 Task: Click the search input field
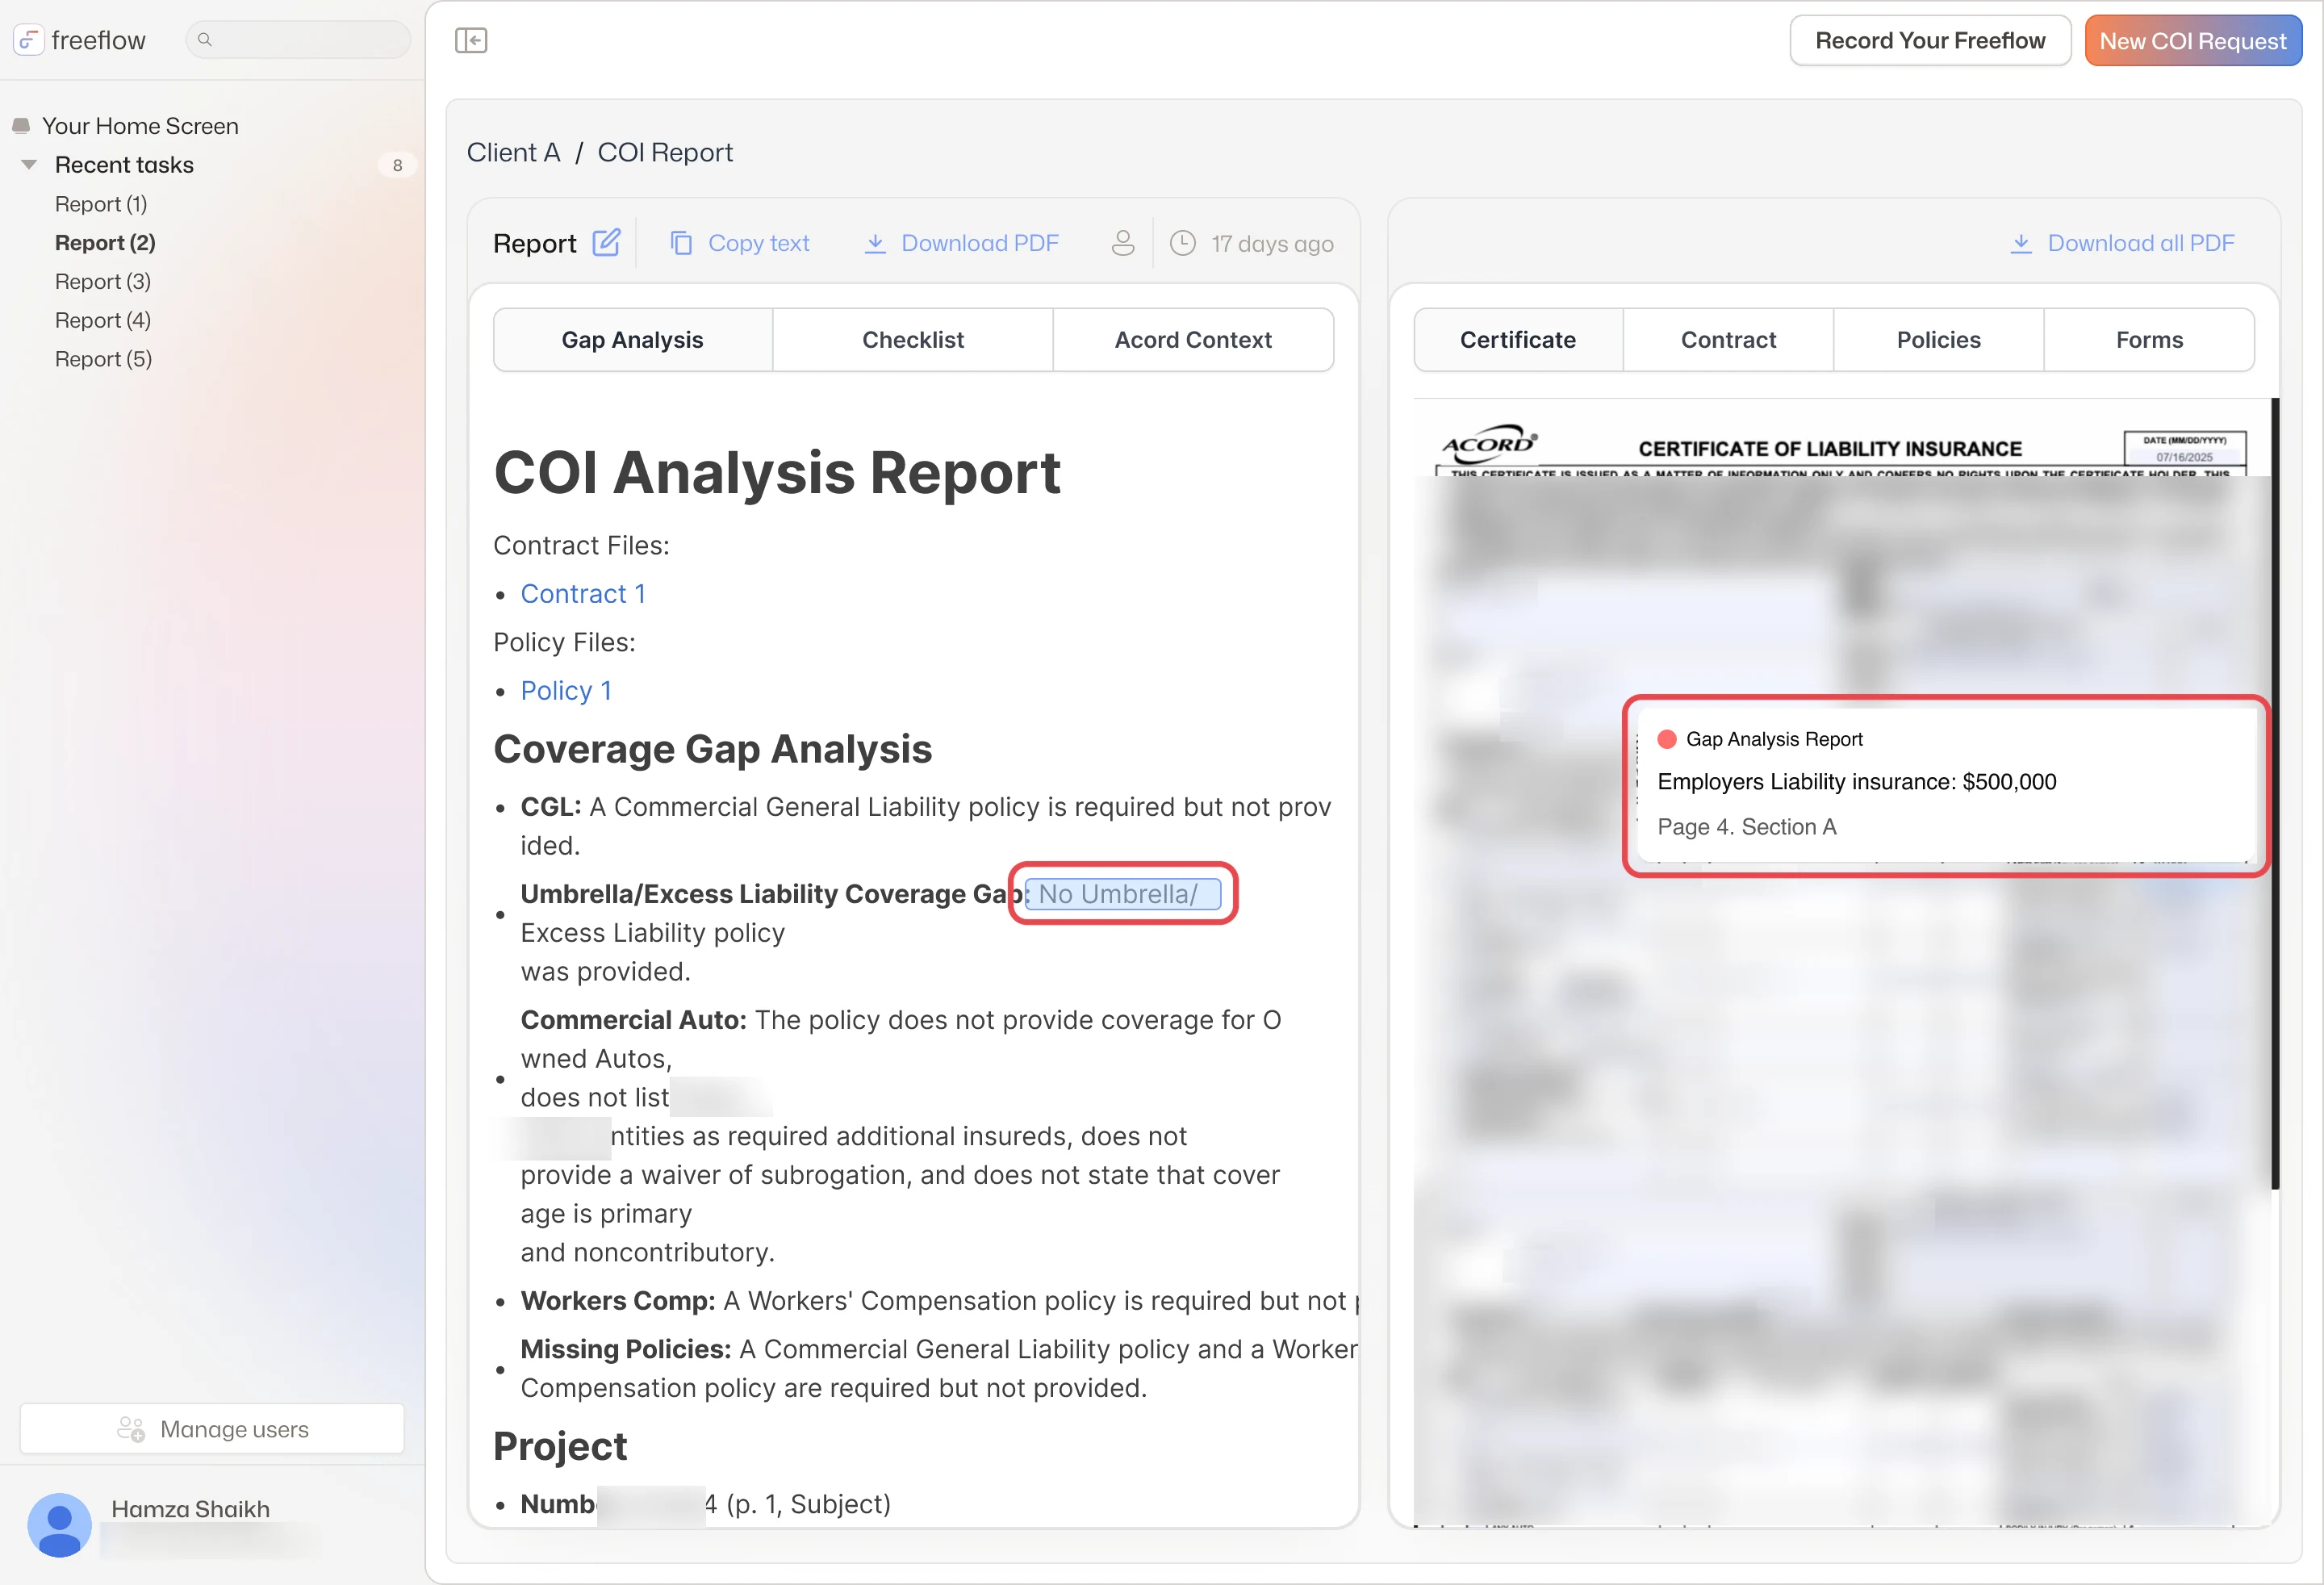pyautogui.click(x=298, y=40)
